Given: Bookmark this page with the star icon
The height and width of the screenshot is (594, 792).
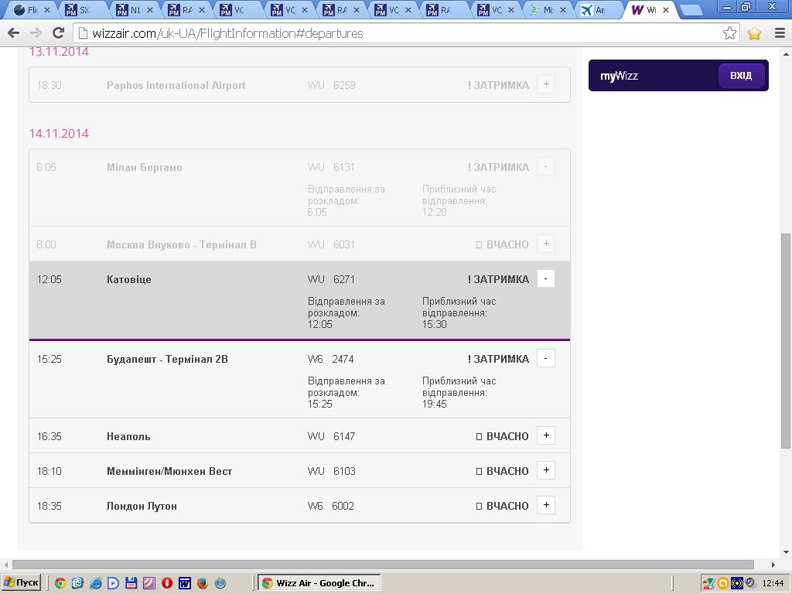Looking at the screenshot, I should [729, 33].
